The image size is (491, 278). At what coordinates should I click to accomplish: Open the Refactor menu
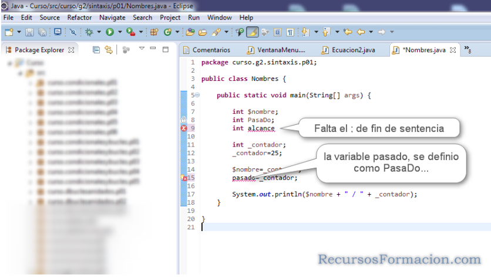pos(79,18)
